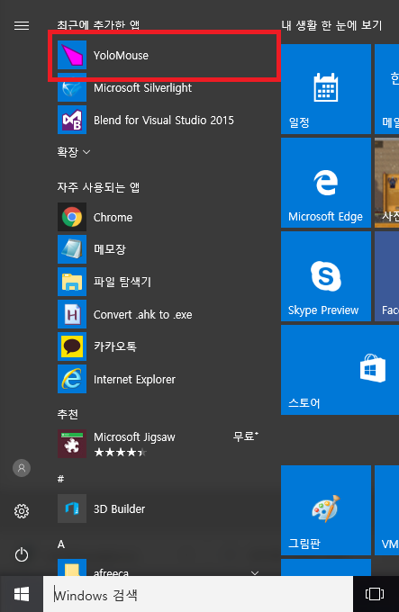Click the Windows Start button
The image size is (399, 612).
pos(22,594)
